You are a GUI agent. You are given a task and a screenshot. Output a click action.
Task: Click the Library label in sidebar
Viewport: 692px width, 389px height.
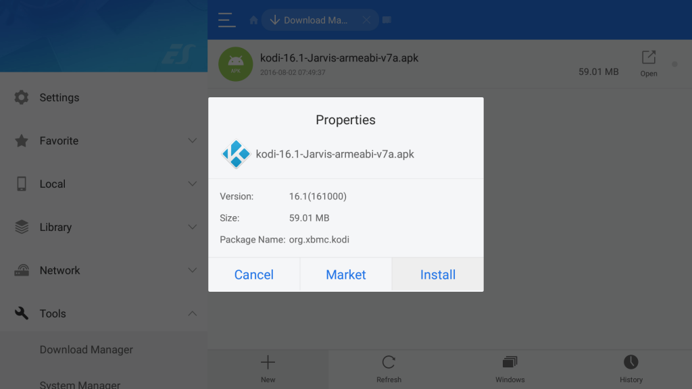55,227
